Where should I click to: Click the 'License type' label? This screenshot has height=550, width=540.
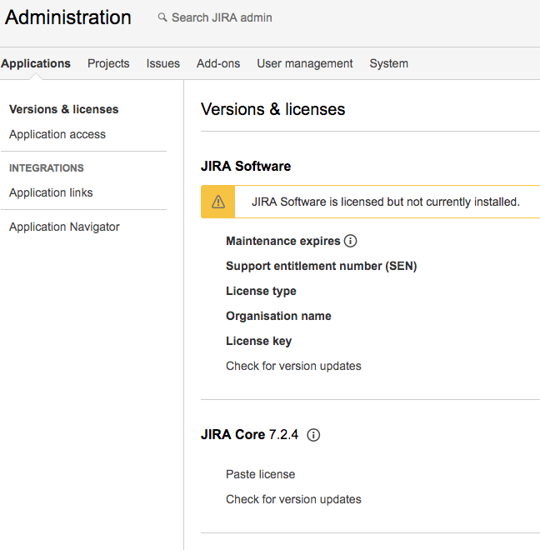coord(261,291)
